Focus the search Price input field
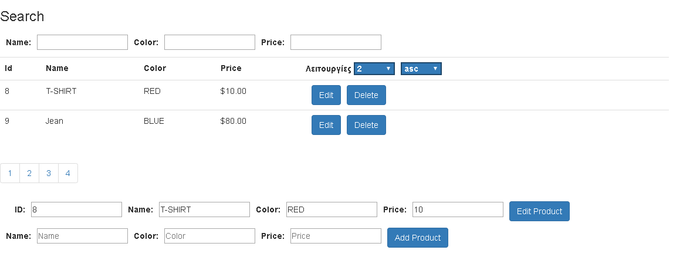The height and width of the screenshot is (267, 673). (336, 42)
